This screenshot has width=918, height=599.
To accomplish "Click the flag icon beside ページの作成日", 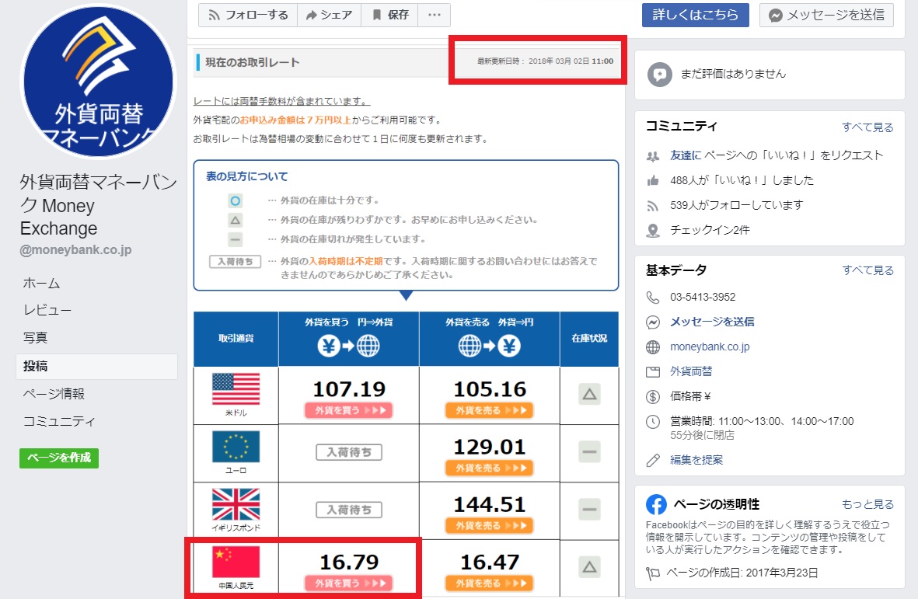I will point(653,573).
